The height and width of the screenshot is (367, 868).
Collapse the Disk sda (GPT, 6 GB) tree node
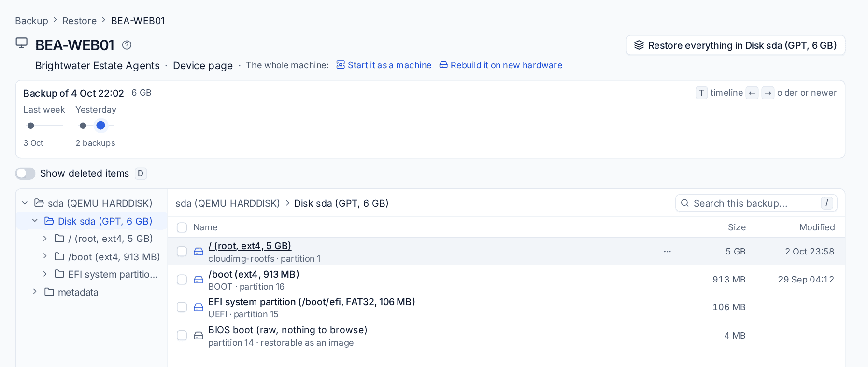(x=35, y=221)
